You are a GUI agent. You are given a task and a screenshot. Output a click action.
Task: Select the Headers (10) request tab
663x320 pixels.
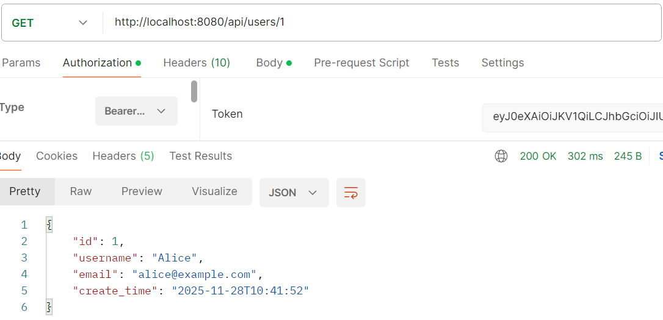click(x=197, y=63)
